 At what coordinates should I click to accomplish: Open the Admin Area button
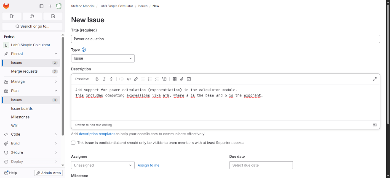point(48,173)
